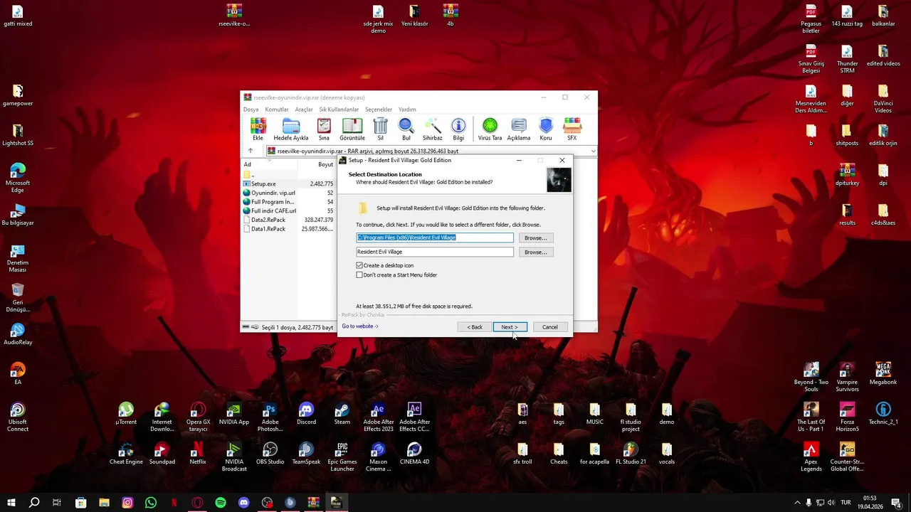Open TeamSpeak desktop shortcut
This screenshot has height=512, width=911.
click(306, 454)
